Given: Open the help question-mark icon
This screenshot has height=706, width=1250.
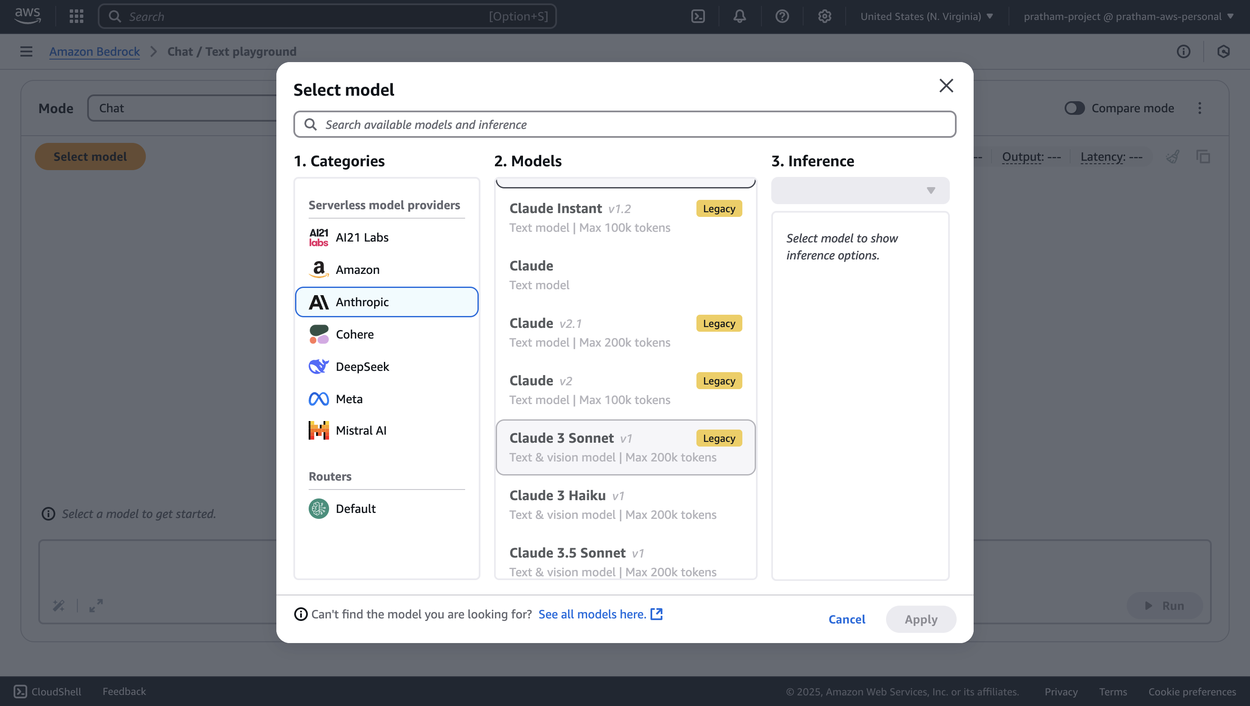Looking at the screenshot, I should 782,17.
